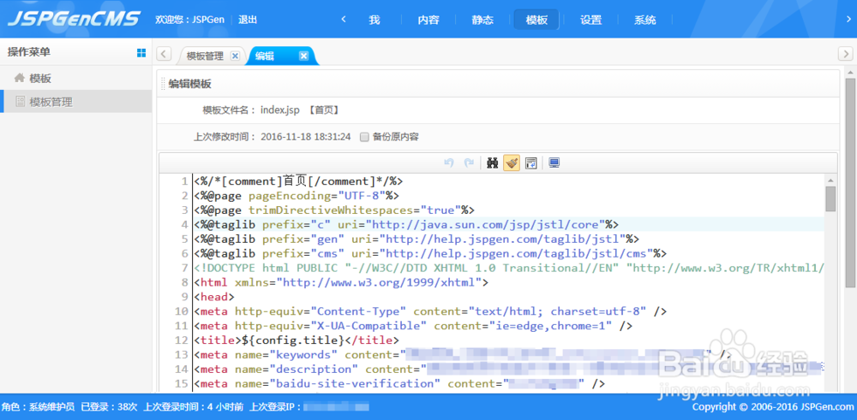
Task: Select 模板管理 in the sidebar menu
Action: click(76, 102)
